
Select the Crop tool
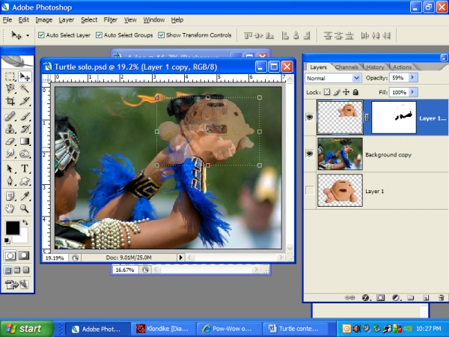point(10,101)
